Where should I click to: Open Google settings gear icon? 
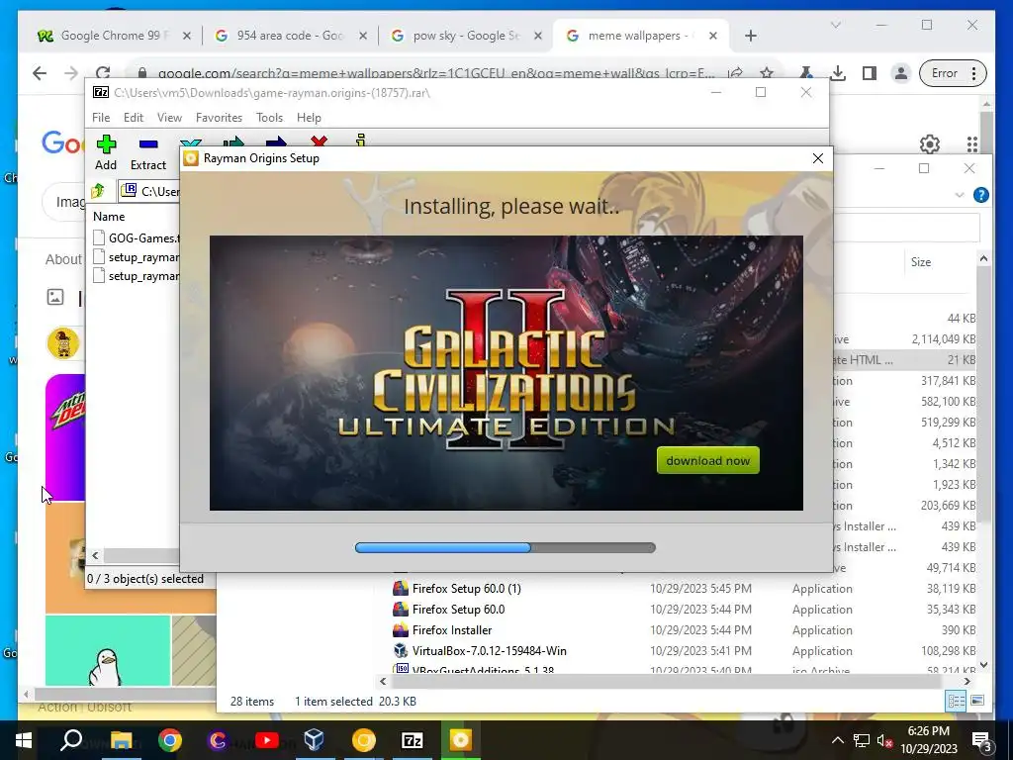930,144
